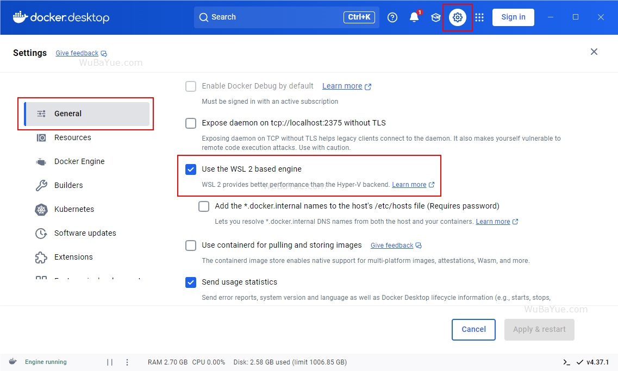Click the magnifier icon in Search bar
The width and height of the screenshot is (618, 371).
pos(203,17)
